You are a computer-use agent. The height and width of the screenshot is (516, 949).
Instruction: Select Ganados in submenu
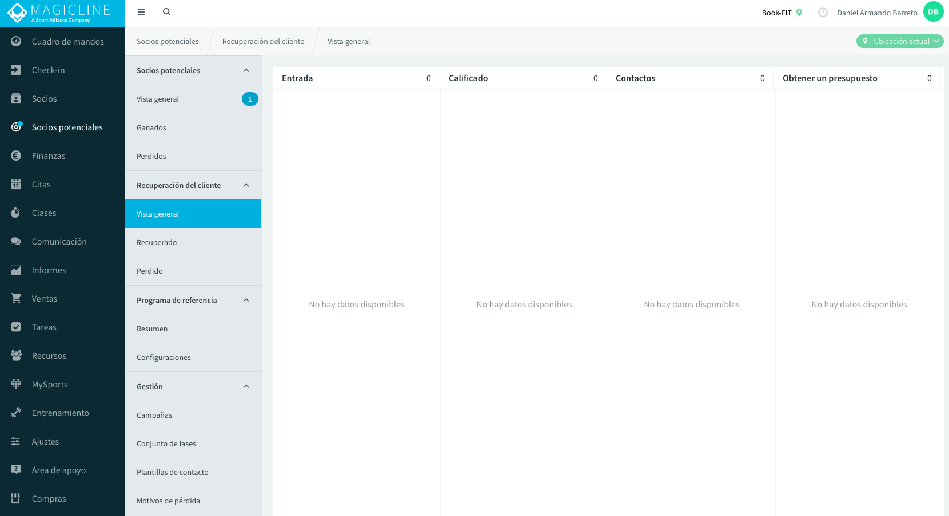coord(193,127)
